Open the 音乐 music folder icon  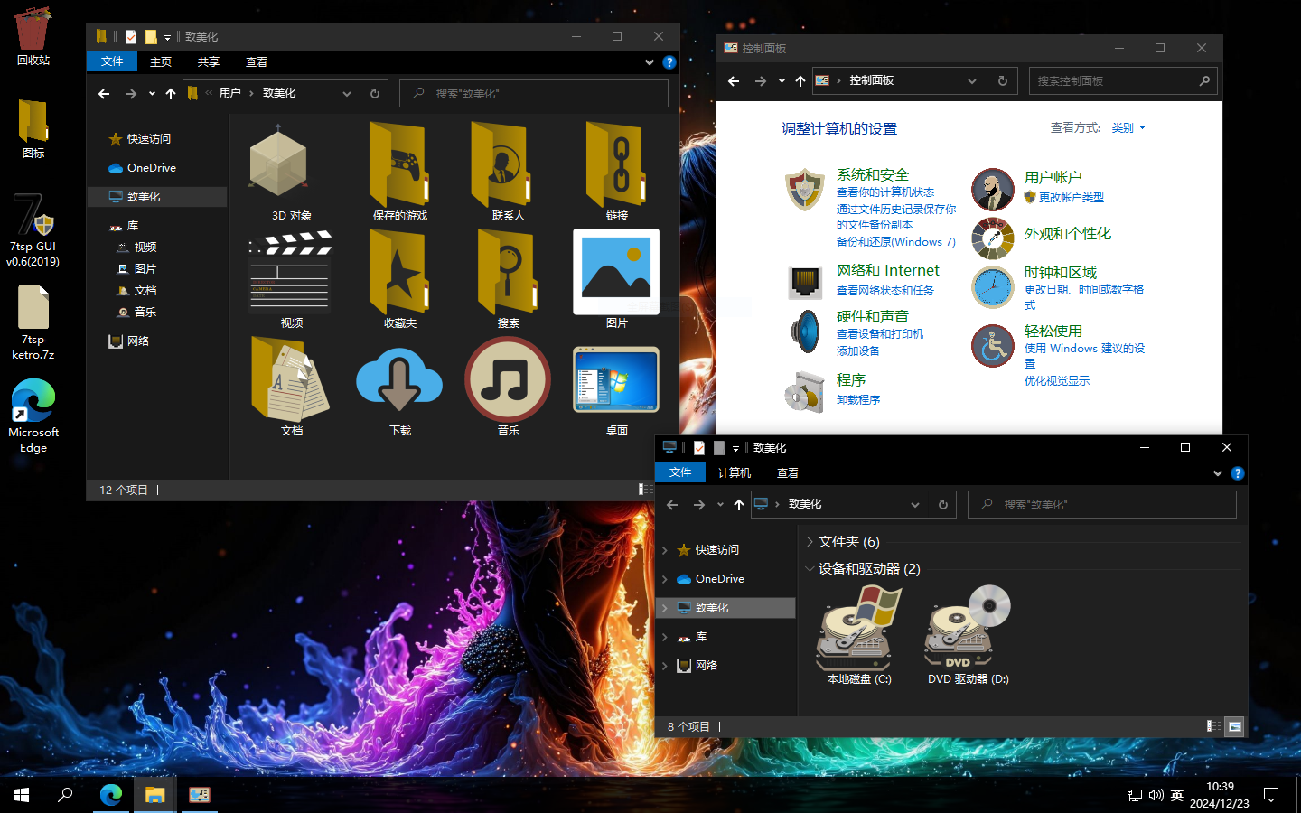508,380
